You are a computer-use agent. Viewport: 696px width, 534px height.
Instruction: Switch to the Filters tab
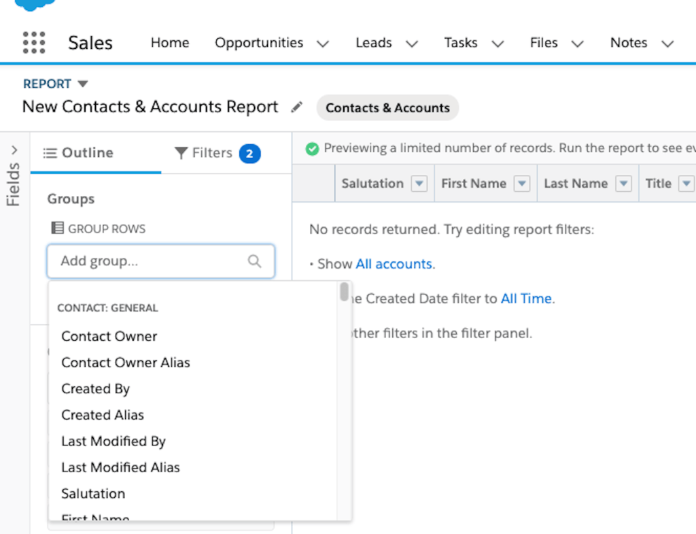pos(216,153)
